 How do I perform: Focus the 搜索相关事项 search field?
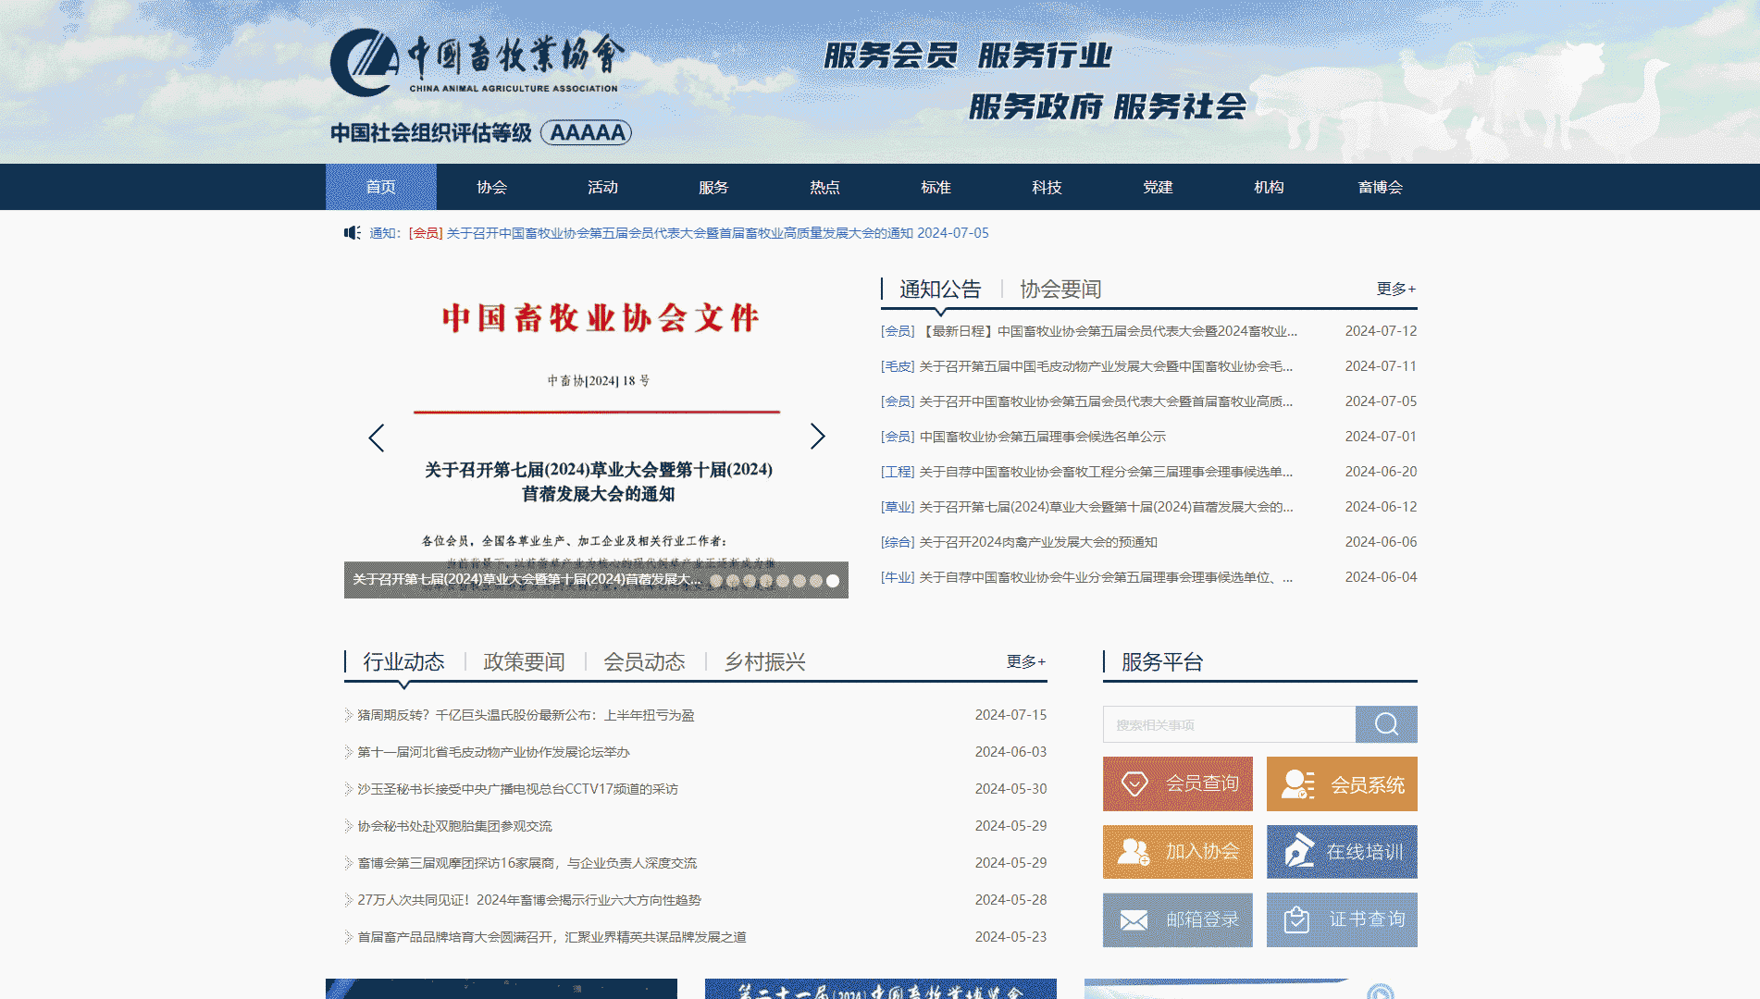pyautogui.click(x=1229, y=724)
